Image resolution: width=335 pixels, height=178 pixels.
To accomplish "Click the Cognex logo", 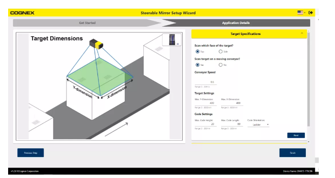I will 22,13.
